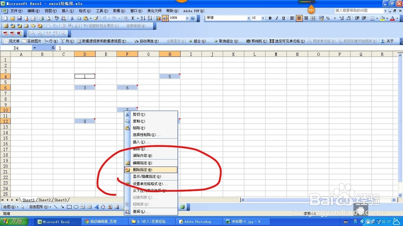Apply Currency Style icon

pyautogui.click(x=321, y=18)
